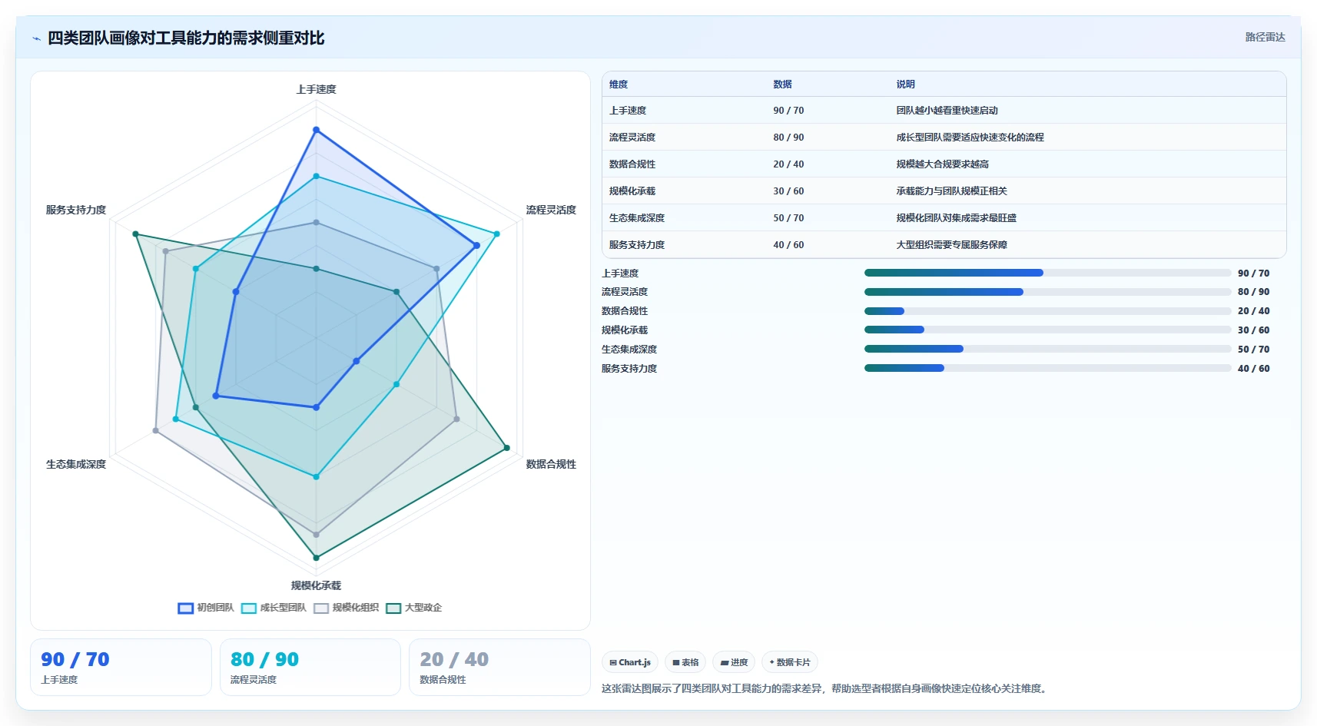Toggle the 初创团队 legend series
The width and height of the screenshot is (1317, 726).
point(206,608)
